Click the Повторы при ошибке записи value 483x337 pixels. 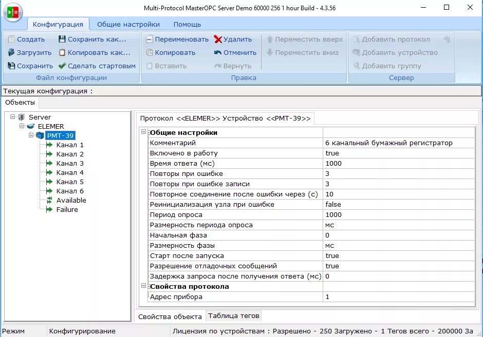(399, 184)
